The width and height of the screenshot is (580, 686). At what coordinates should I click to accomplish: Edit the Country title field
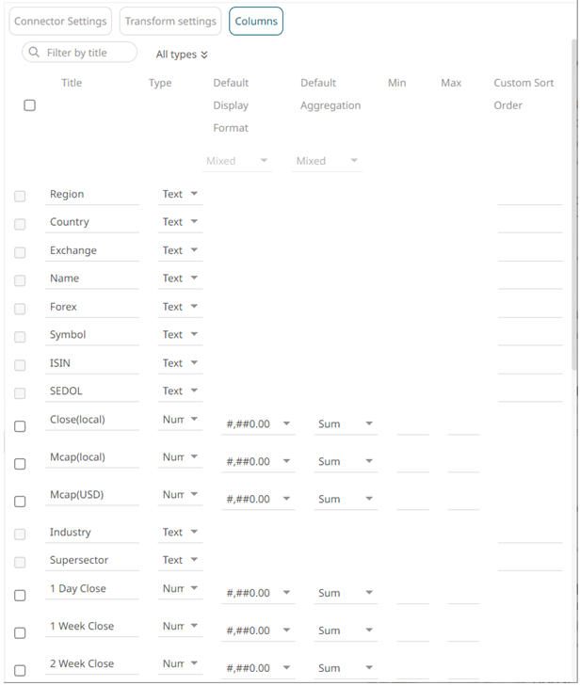(x=91, y=222)
